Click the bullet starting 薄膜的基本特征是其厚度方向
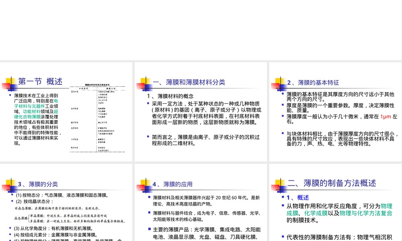The height and width of the screenshot is (241, 402). tap(340, 96)
